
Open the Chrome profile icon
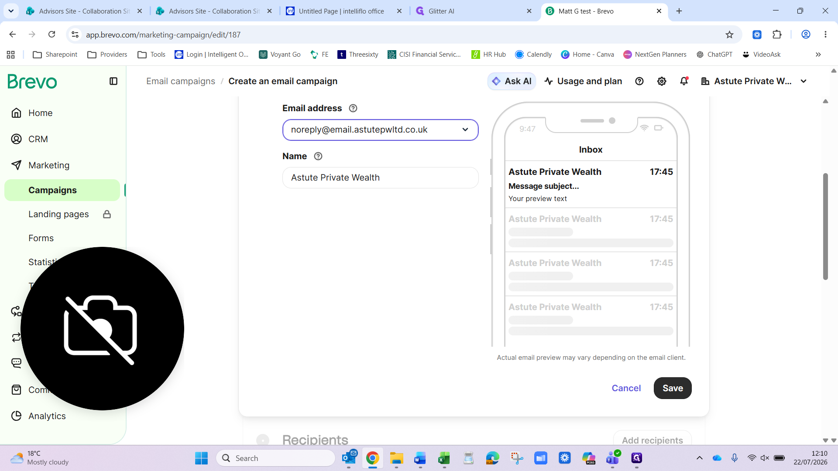[x=806, y=34]
